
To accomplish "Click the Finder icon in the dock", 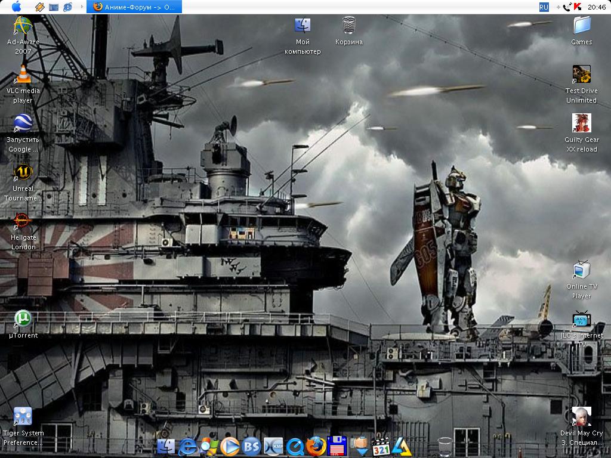I will click(166, 446).
